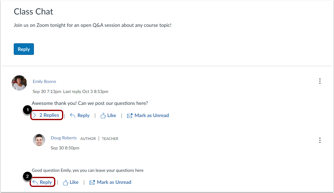The height and width of the screenshot is (193, 334).
Task: Click the TEACHER role badge
Action: coord(110,138)
